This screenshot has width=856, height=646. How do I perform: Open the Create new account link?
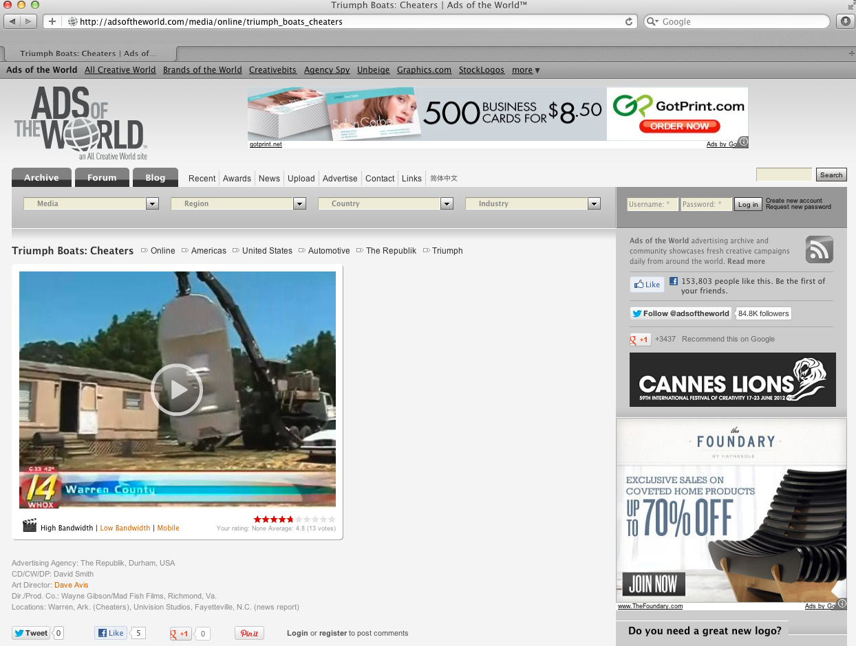click(794, 201)
